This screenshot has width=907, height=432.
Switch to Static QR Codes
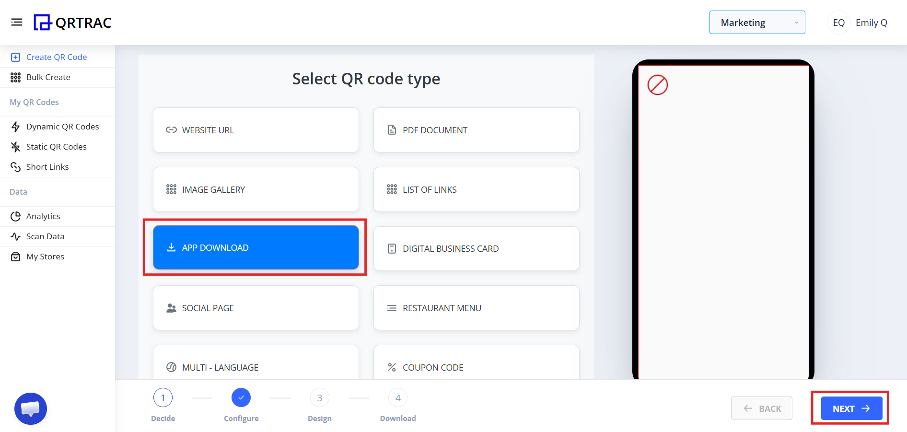57,147
